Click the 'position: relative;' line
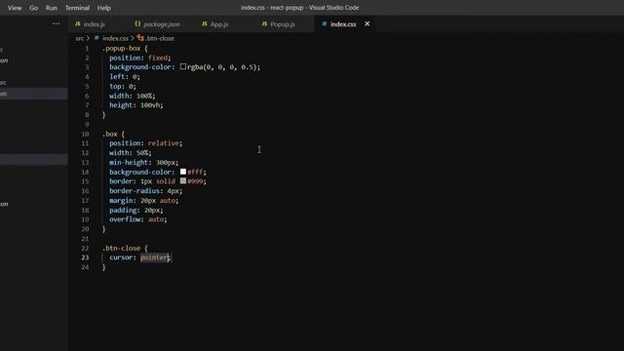The width and height of the screenshot is (624, 351). 145,143
